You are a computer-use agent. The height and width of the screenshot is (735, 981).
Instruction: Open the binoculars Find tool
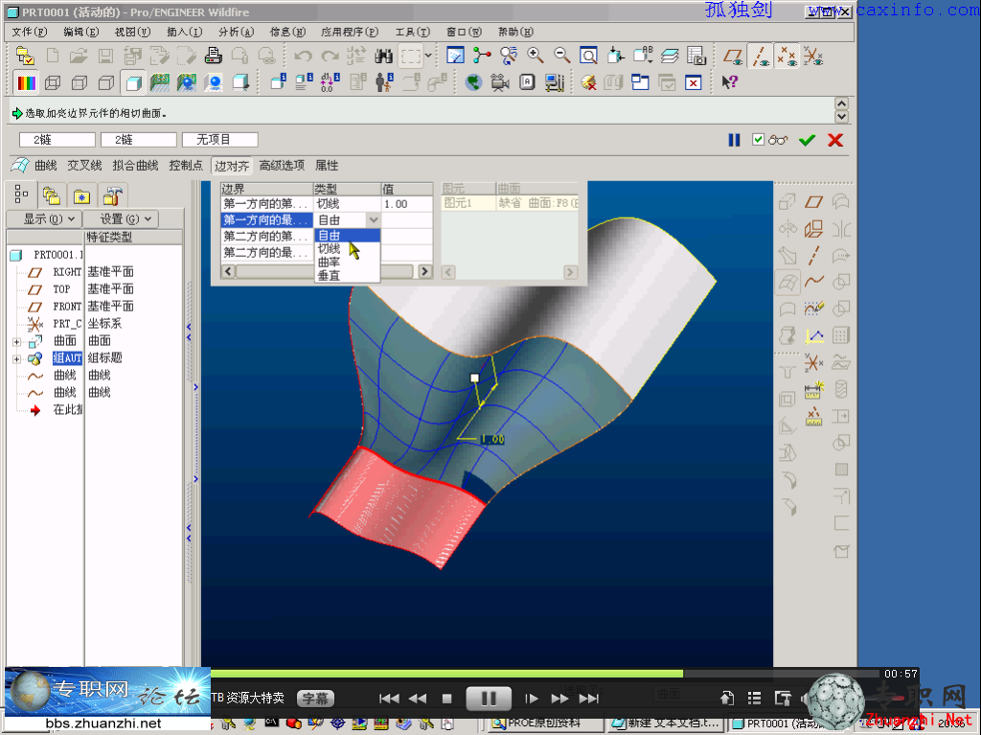pyautogui.click(x=383, y=57)
